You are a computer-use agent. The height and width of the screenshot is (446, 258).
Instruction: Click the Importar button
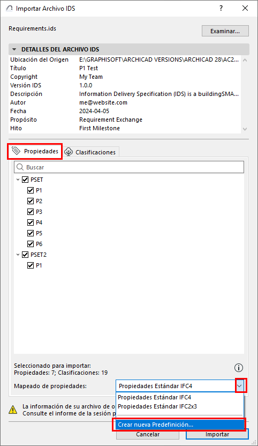(x=217, y=434)
